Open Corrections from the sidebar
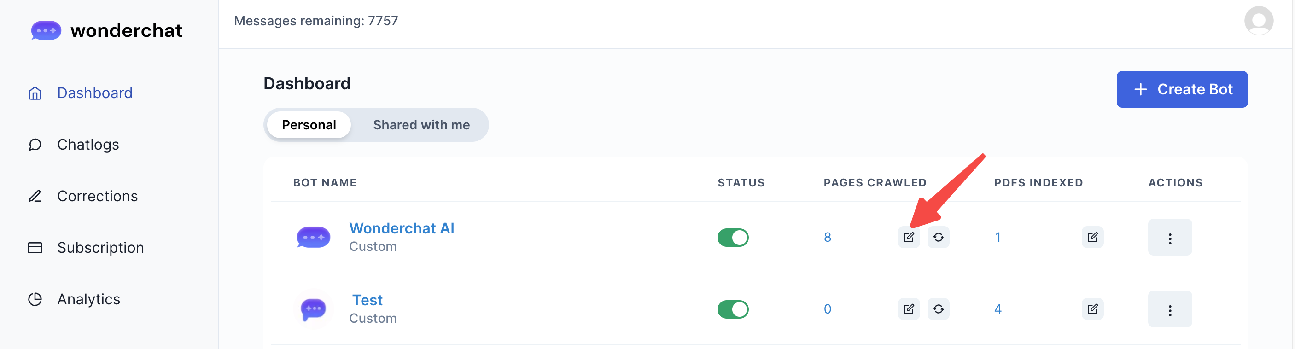 pyautogui.click(x=97, y=196)
